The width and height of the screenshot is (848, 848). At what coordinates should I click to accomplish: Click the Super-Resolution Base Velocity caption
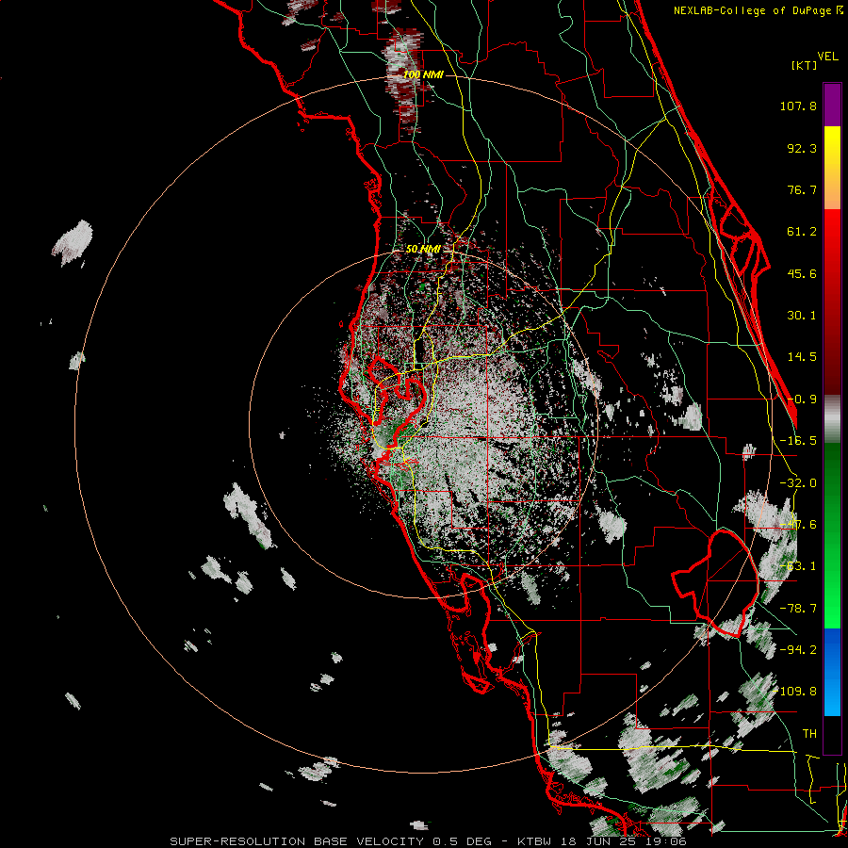pyautogui.click(x=429, y=841)
